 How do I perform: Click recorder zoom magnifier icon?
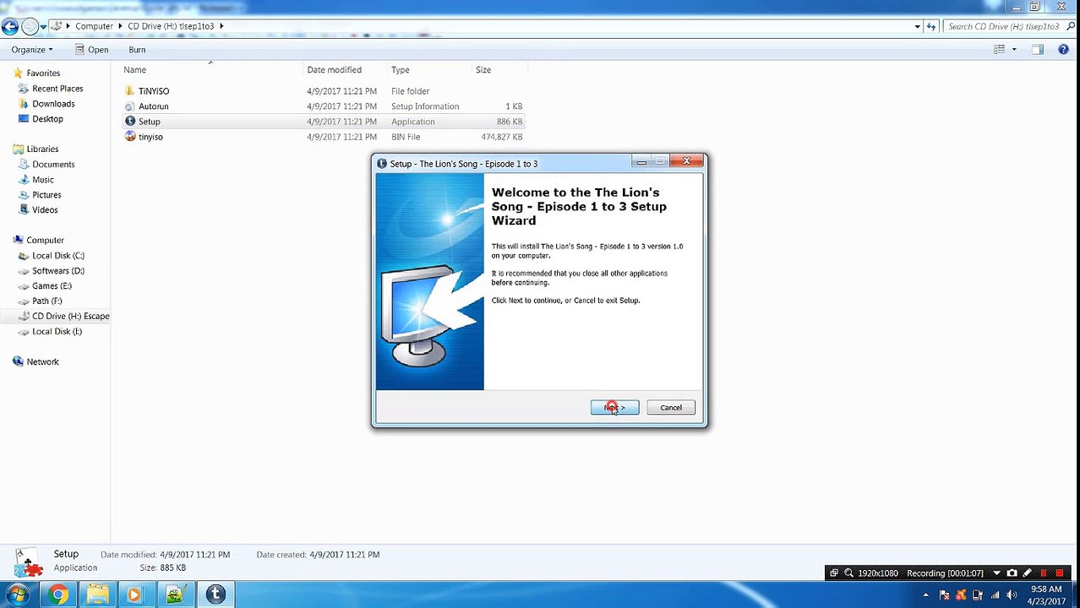848,573
